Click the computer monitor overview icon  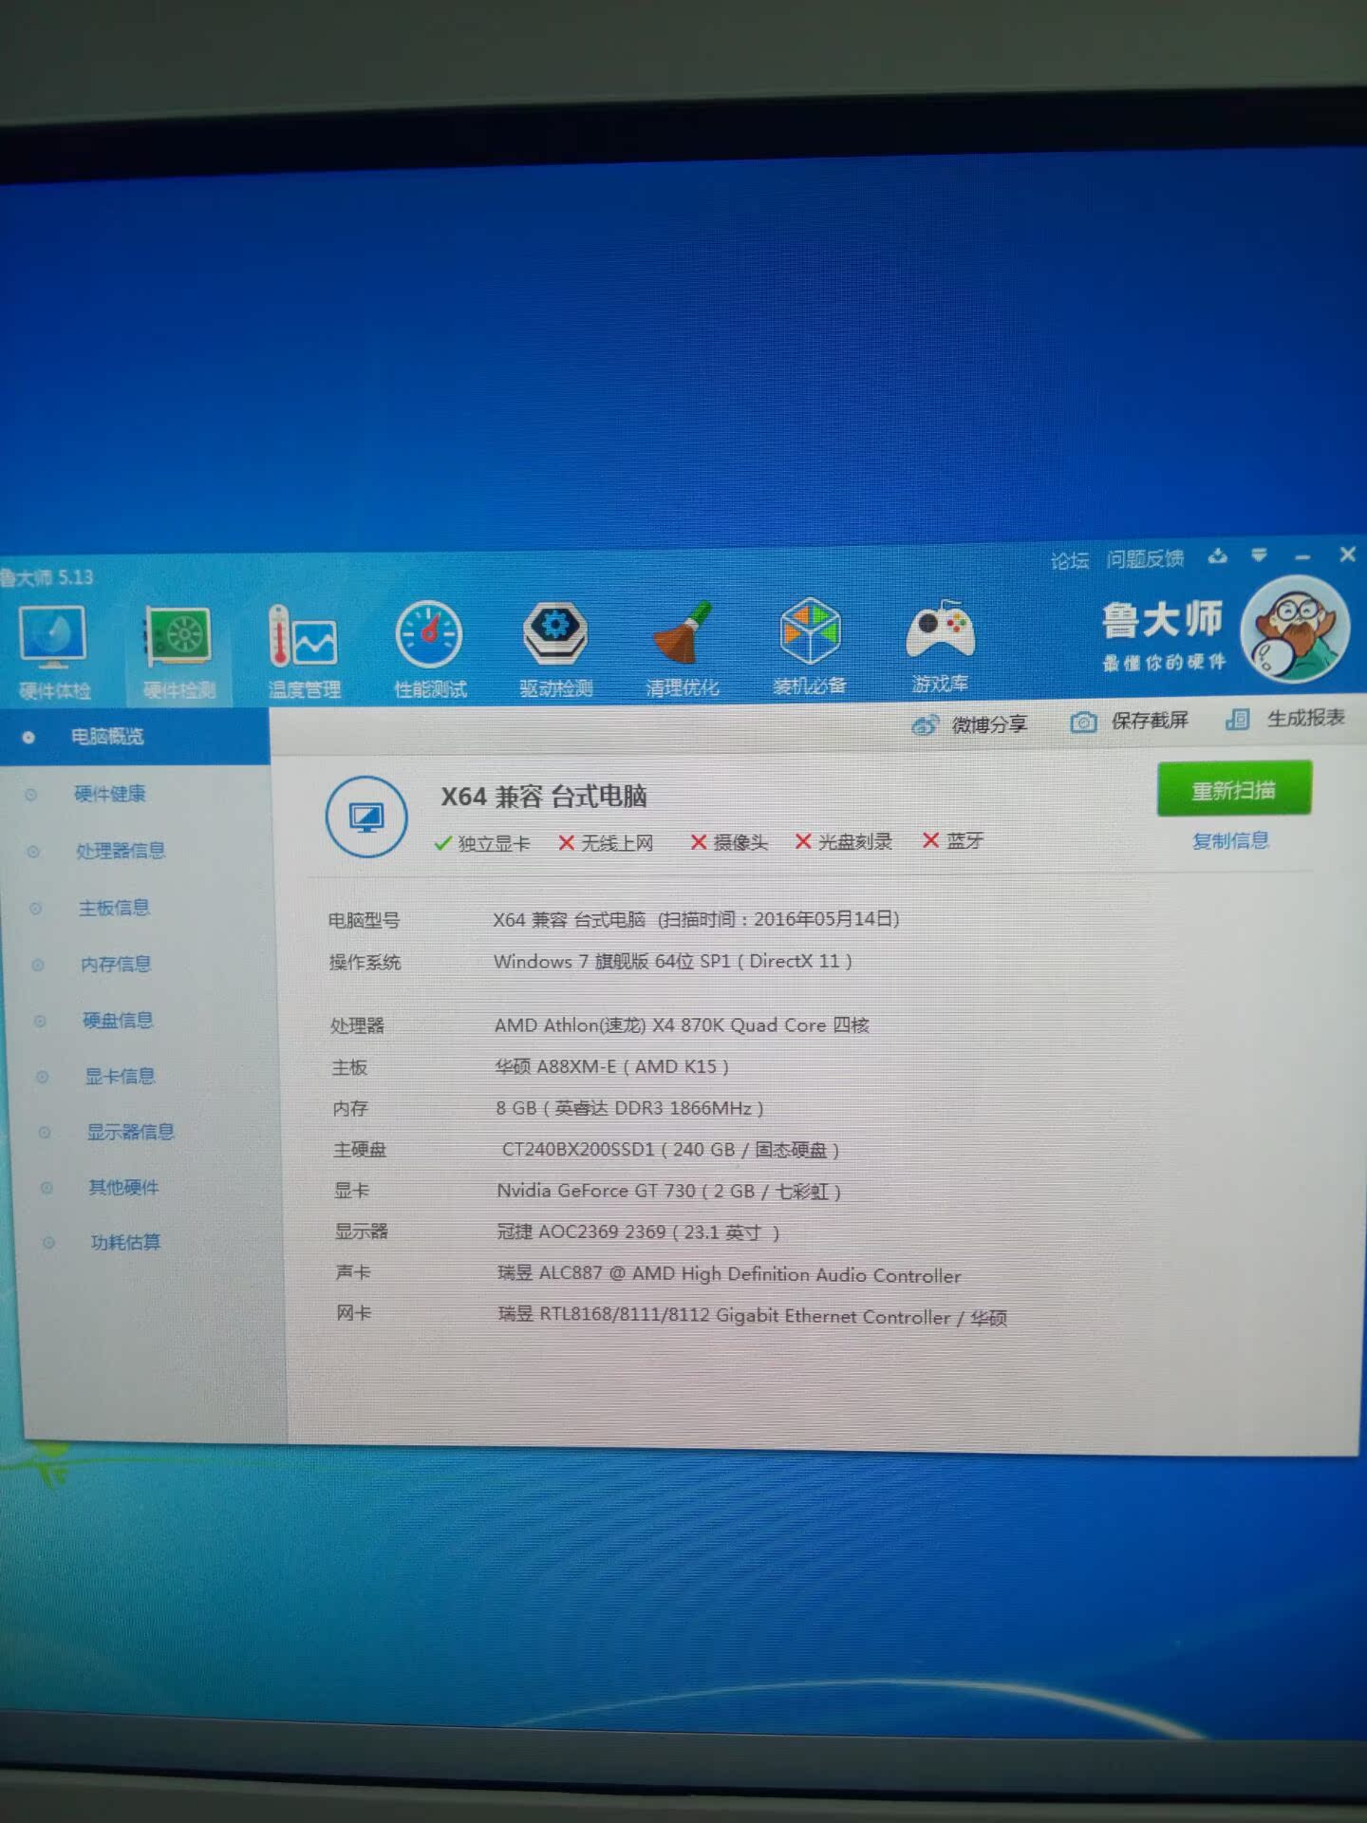(366, 817)
